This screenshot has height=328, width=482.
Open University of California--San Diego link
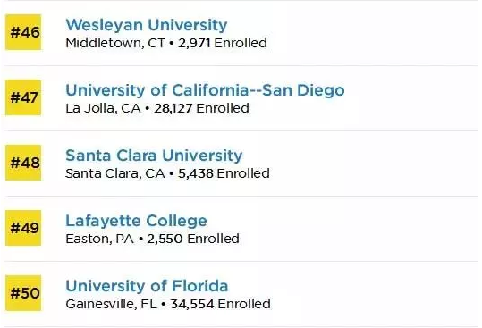pyautogui.click(x=205, y=90)
